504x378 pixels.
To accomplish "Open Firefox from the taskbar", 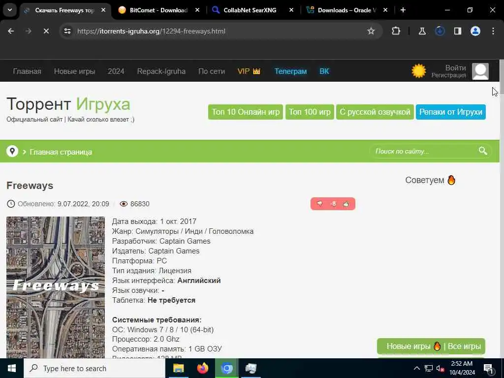I will click(202, 368).
